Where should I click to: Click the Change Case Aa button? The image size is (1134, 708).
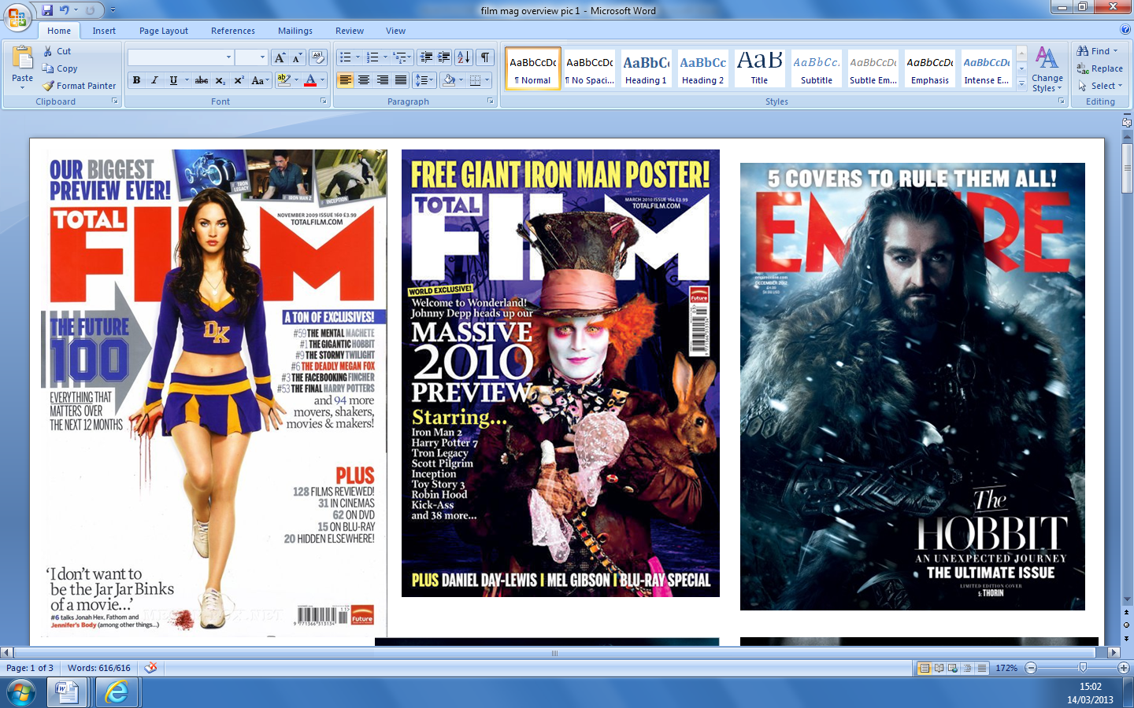pos(259,80)
